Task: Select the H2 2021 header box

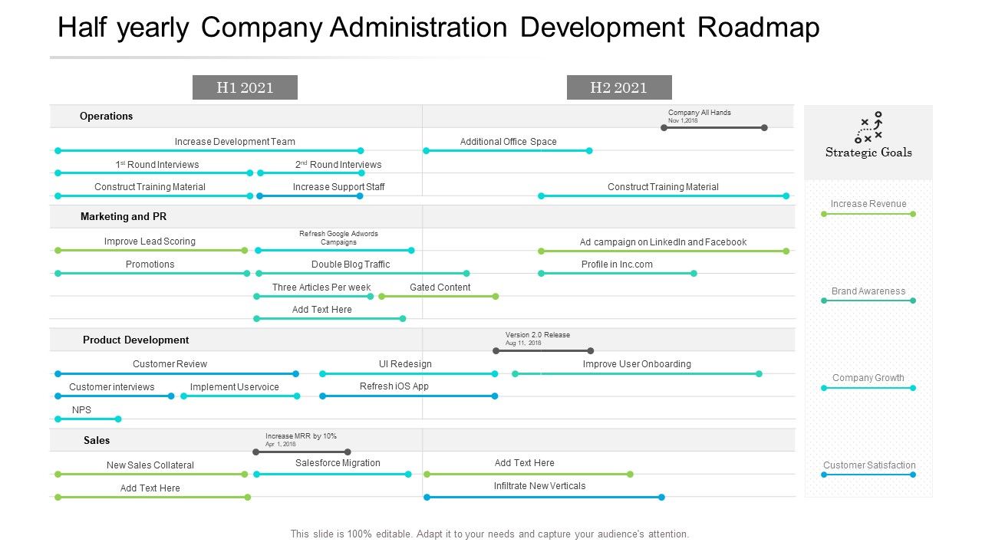Action: pos(619,87)
